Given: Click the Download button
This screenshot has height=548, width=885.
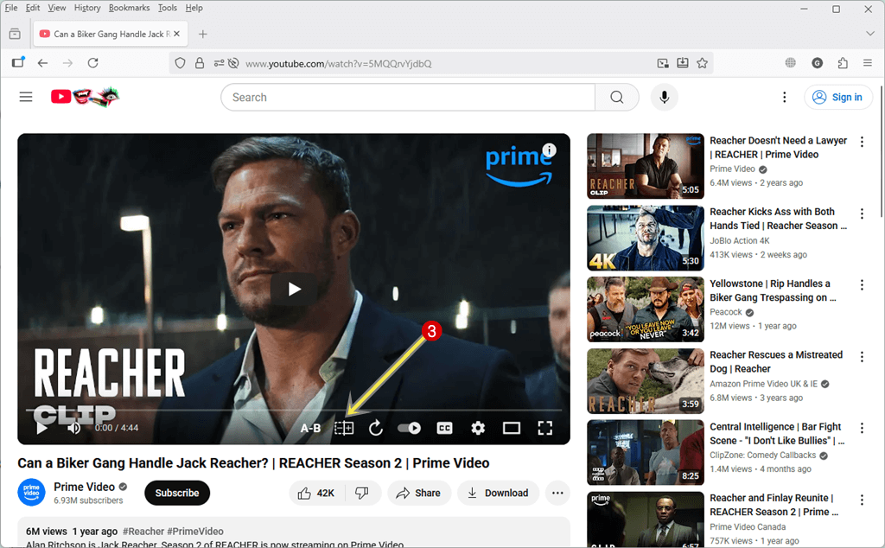Looking at the screenshot, I should (x=499, y=494).
